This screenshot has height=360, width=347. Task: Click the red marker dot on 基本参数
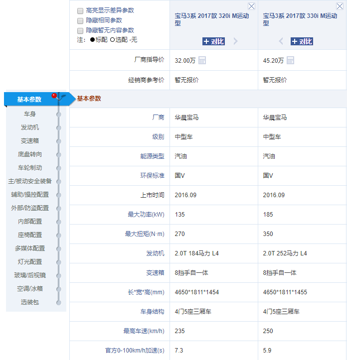click(x=54, y=96)
